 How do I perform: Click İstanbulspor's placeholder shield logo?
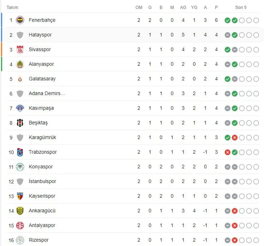(20, 181)
